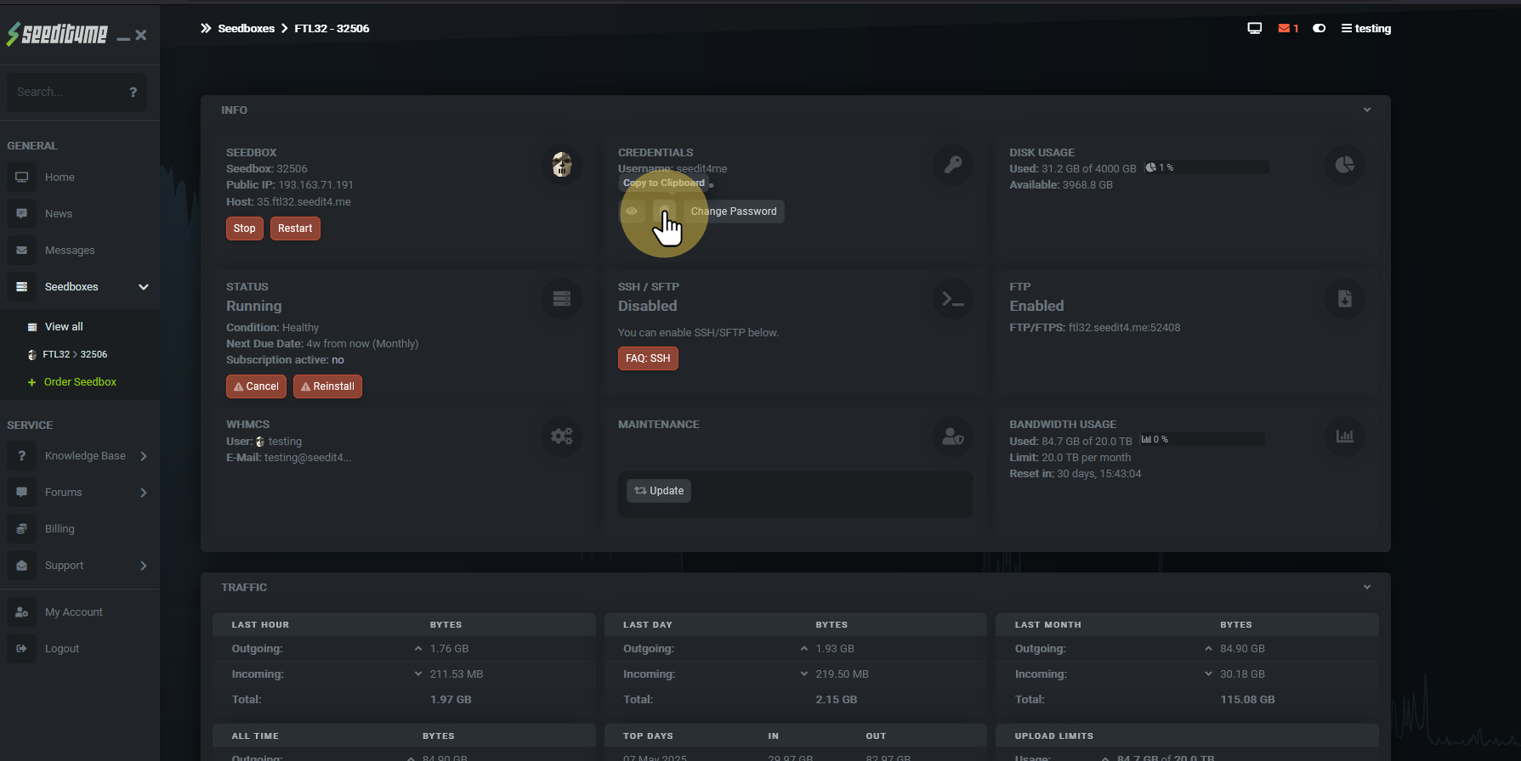Click the testing WHMCS user name
Screen dimensions: 1521x761
[x=285, y=442]
